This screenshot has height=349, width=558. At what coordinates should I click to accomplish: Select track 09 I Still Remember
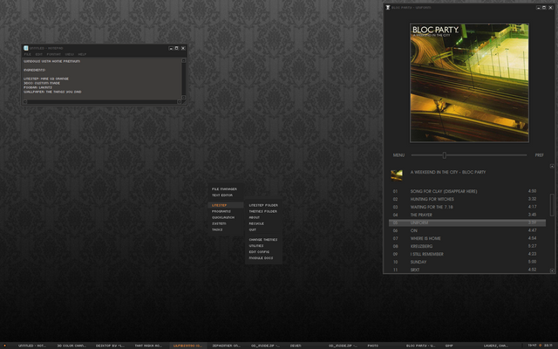[467, 254]
